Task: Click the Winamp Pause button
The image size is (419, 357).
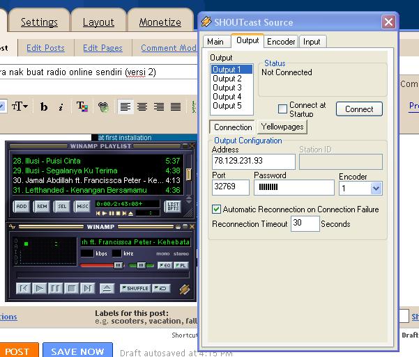Action: [55, 288]
